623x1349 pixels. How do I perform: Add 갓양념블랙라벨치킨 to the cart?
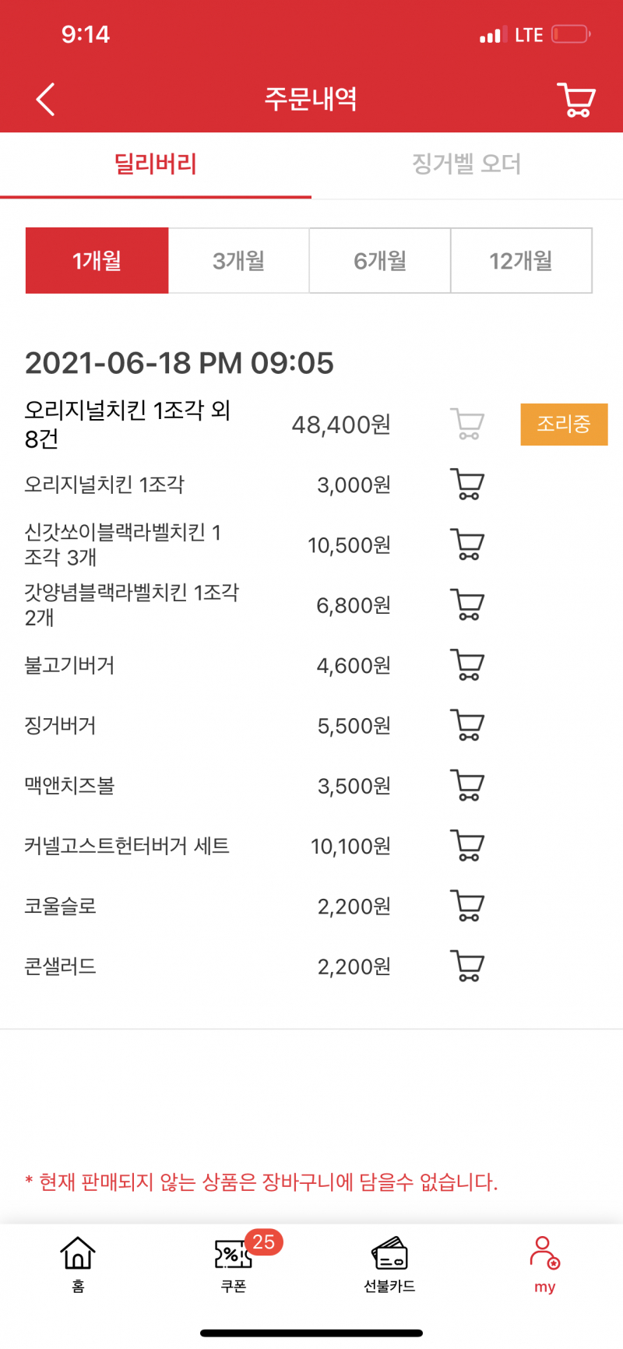pyautogui.click(x=467, y=604)
